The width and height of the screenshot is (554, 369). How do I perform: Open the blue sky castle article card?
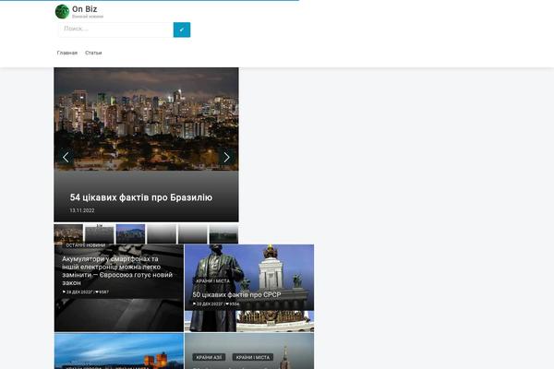coord(119,351)
